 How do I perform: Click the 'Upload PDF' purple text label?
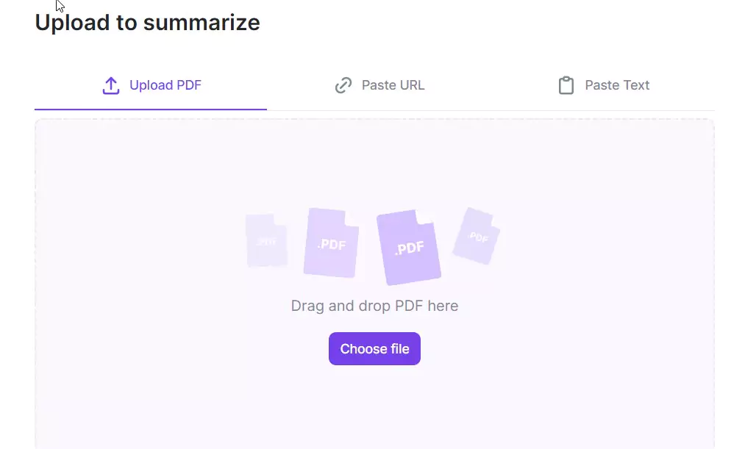[x=165, y=85]
